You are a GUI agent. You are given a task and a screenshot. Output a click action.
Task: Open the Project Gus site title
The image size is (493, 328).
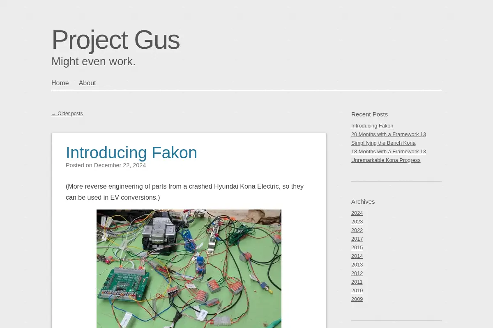coord(115,40)
